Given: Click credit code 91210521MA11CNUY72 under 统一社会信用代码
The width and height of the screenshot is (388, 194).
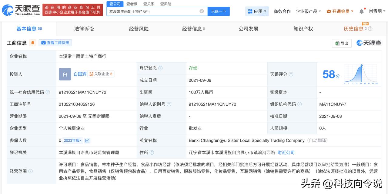Looking at the screenshot, I should [x=82, y=92].
